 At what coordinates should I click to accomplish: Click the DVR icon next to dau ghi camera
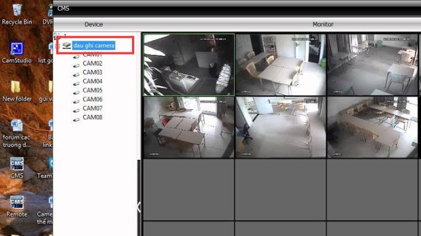(x=67, y=45)
